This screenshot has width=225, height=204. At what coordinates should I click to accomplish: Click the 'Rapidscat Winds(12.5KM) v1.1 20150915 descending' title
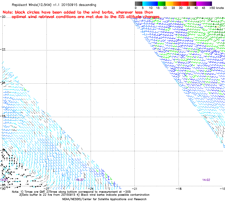pyautogui.click(x=54, y=5)
